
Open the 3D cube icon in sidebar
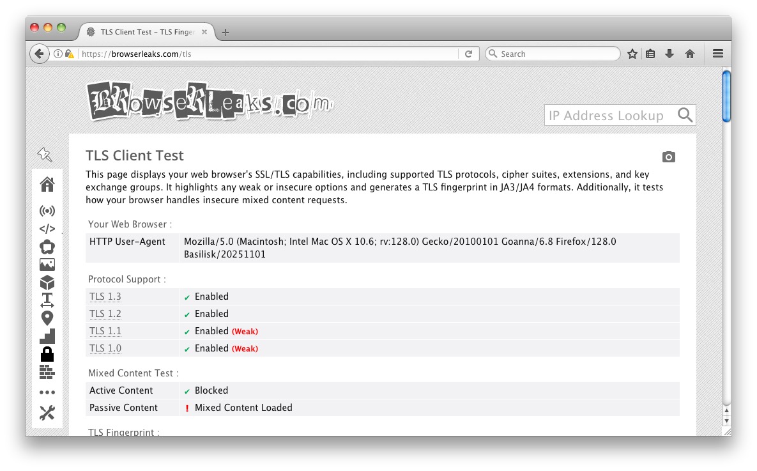[47, 282]
